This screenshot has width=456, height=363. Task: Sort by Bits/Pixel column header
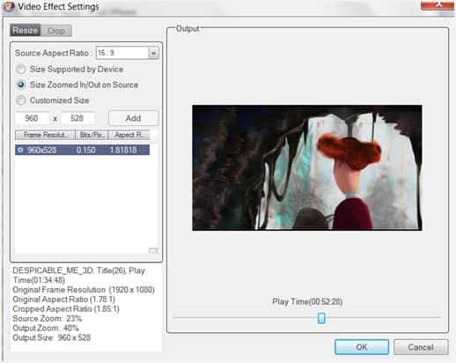click(92, 135)
